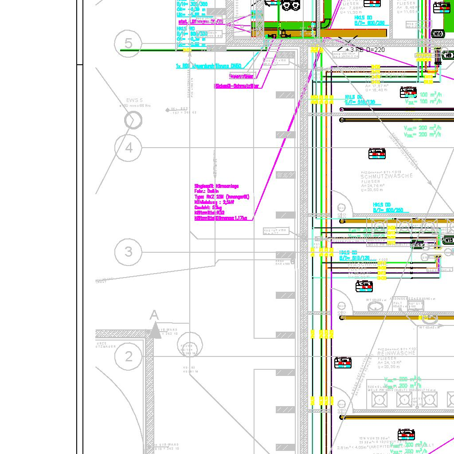Click the REINWÄSCHE room label
Image resolution: width=454 pixels, height=454 pixels.
(396, 354)
